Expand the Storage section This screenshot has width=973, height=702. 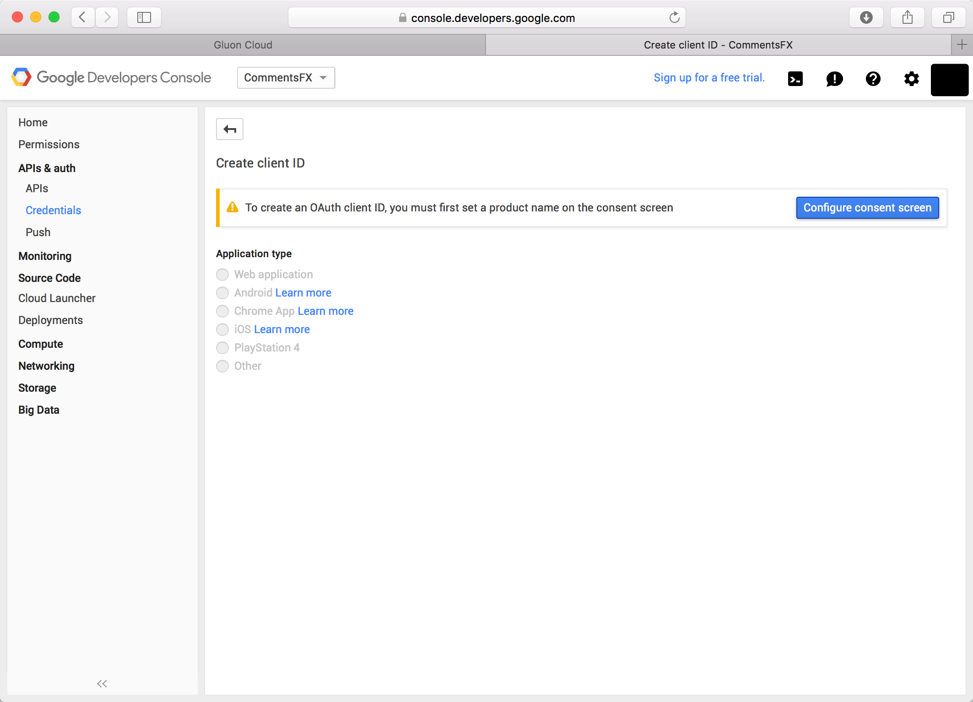[37, 388]
